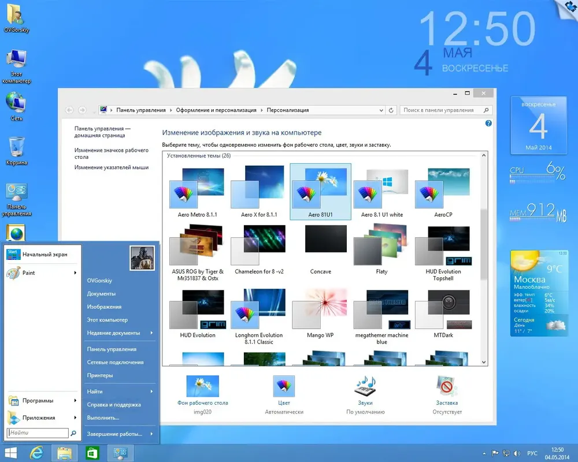The height and width of the screenshot is (462, 578).
Task: Click the refresh button next to address bar
Action: tap(391, 110)
